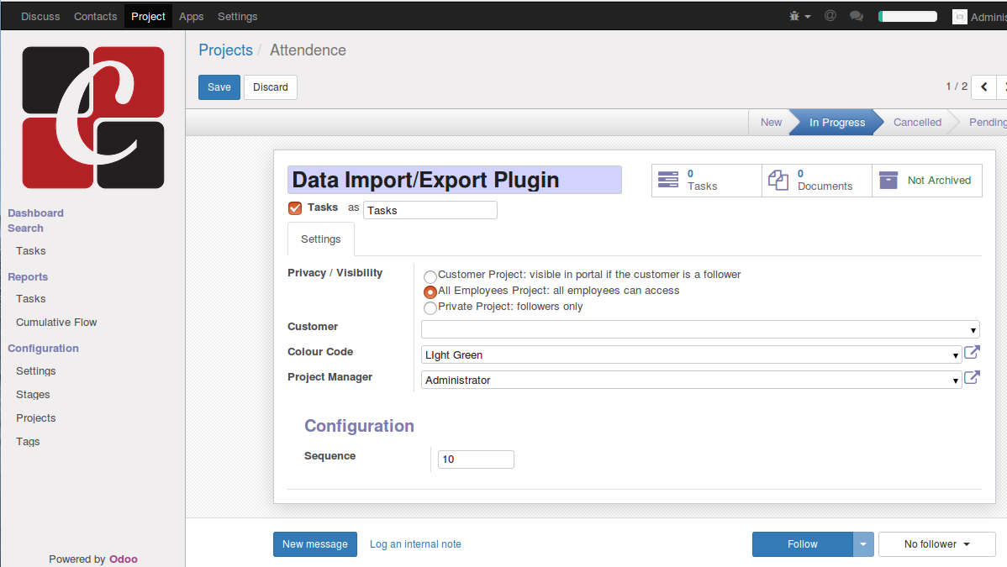This screenshot has width=1007, height=567.
Task: Open the conversations chat bubble icon
Action: point(857,16)
